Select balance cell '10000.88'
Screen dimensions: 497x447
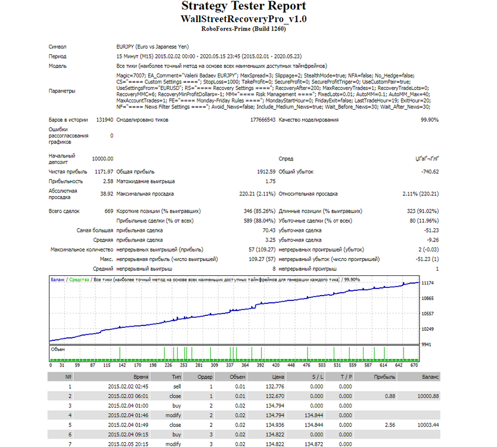coord(428,396)
